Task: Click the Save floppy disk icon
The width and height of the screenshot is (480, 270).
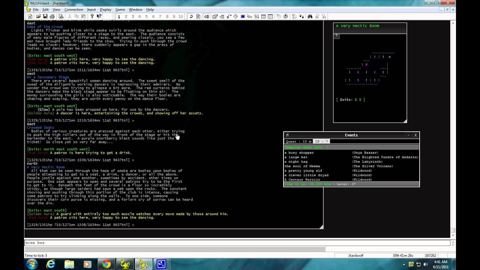Action: 45,16
